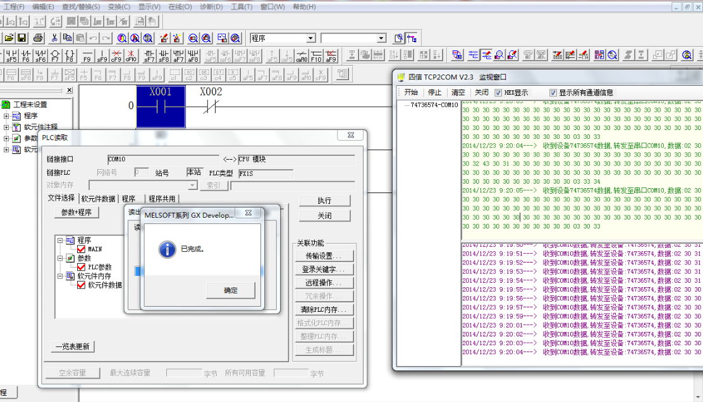The width and height of the screenshot is (703, 402).
Task: Select the 74736574-COM10 channel entry
Action: click(434, 105)
